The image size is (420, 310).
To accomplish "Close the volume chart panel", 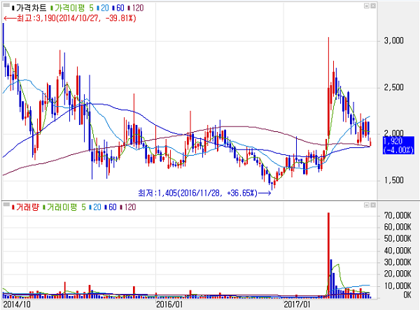I will coord(373,205).
